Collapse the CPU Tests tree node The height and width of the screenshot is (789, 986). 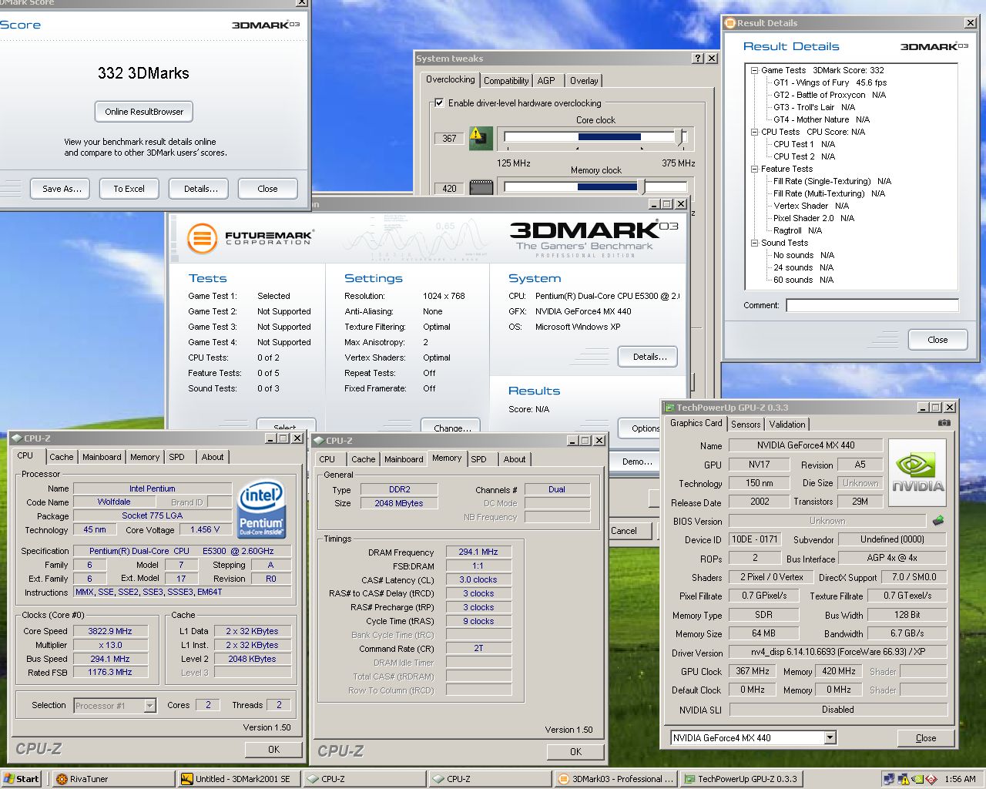[754, 132]
